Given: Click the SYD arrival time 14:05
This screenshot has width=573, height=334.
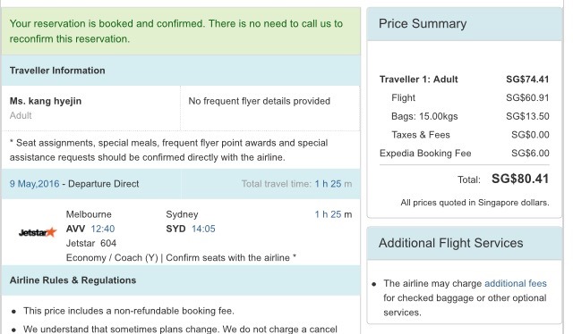Looking at the screenshot, I should point(203,229).
